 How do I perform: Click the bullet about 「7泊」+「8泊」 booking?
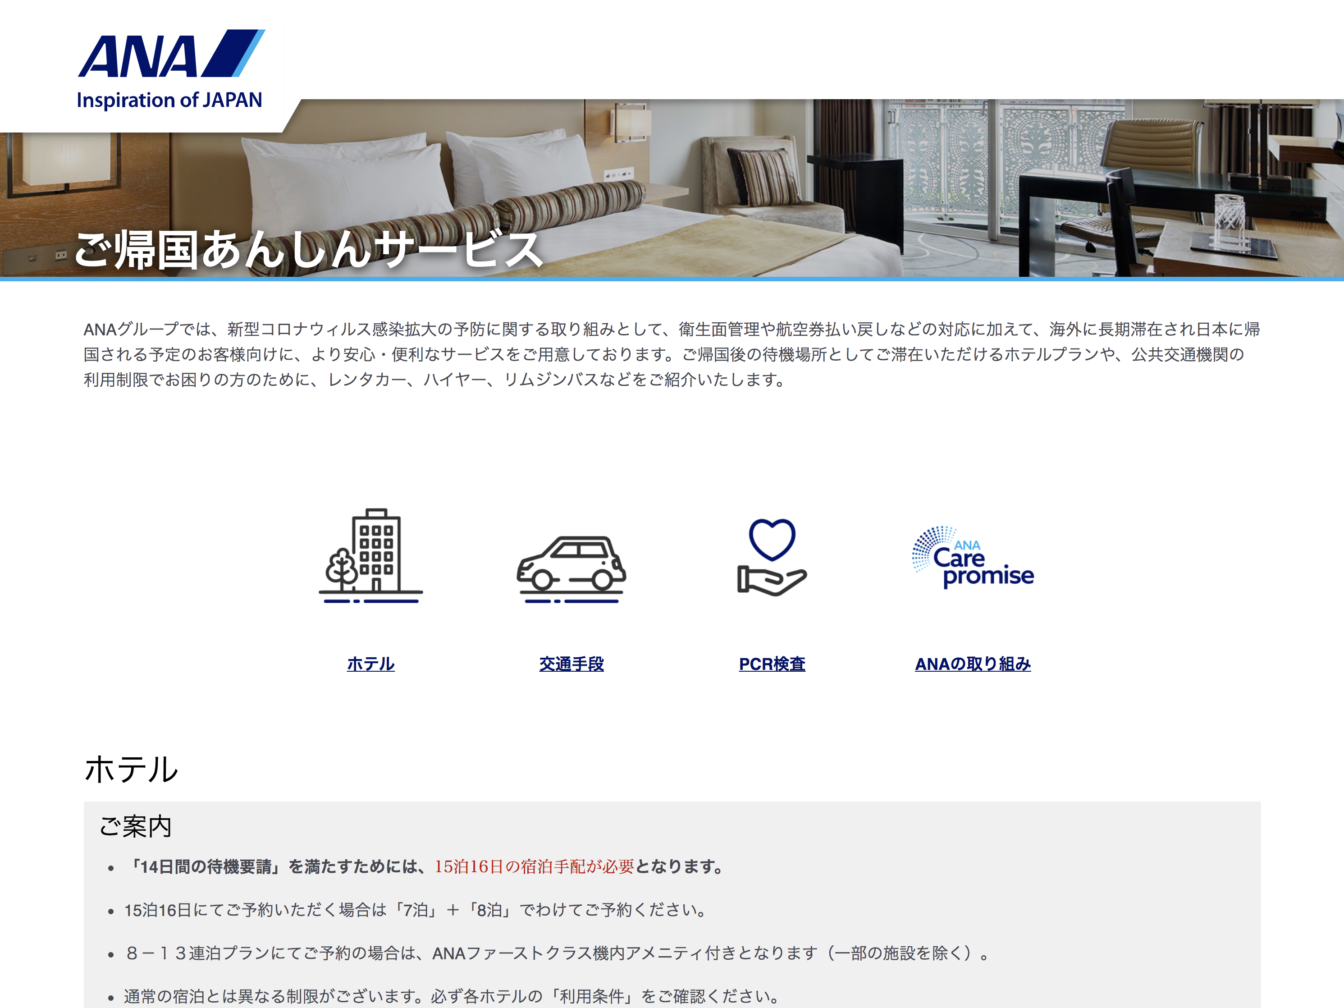click(x=416, y=910)
